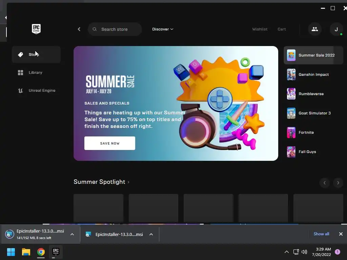
Task: Minimize the Epic Games Launcher window
Action: pyautogui.click(x=323, y=8)
